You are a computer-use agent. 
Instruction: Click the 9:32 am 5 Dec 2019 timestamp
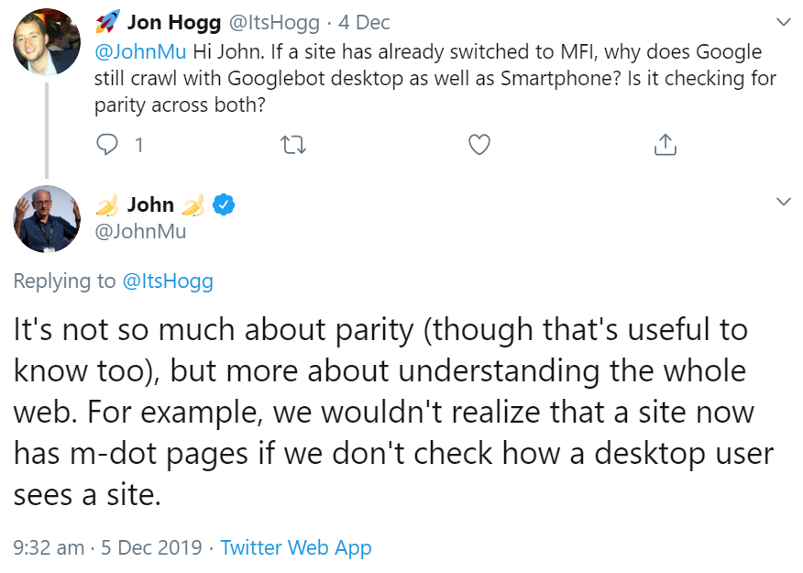107,547
